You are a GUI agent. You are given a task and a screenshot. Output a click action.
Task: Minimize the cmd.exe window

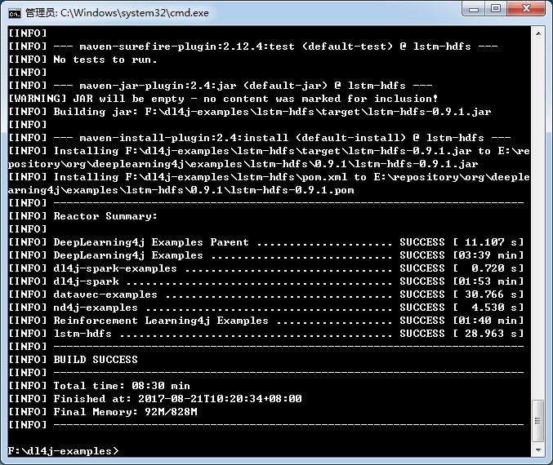click(x=473, y=9)
